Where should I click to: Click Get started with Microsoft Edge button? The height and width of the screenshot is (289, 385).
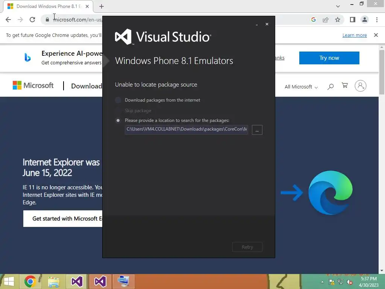pyautogui.click(x=63, y=219)
